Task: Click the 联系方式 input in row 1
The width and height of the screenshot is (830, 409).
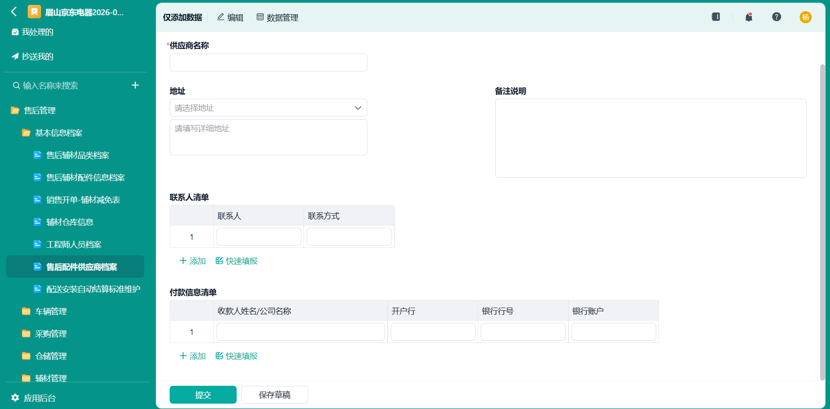Action: (x=349, y=237)
